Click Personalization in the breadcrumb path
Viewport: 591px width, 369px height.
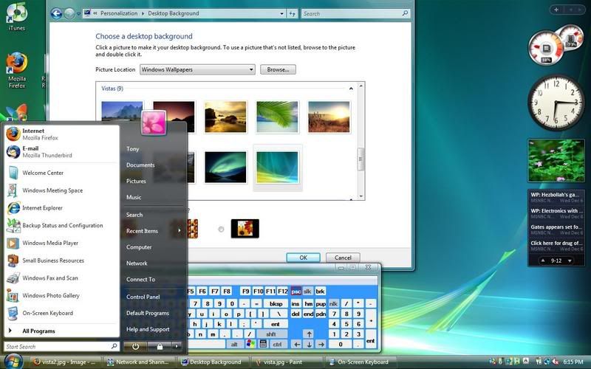[x=119, y=13]
